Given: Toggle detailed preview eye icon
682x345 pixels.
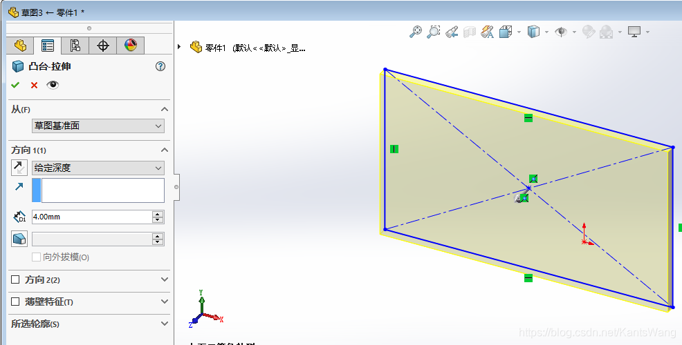Looking at the screenshot, I should pyautogui.click(x=53, y=85).
